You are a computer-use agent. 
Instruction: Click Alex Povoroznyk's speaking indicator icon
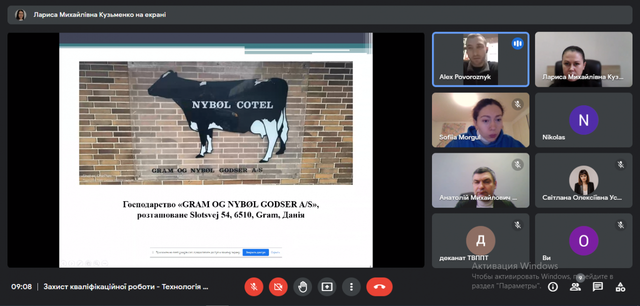pos(517,43)
